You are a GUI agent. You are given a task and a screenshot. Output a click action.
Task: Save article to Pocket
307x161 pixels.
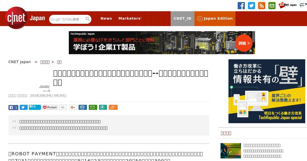point(50,107)
